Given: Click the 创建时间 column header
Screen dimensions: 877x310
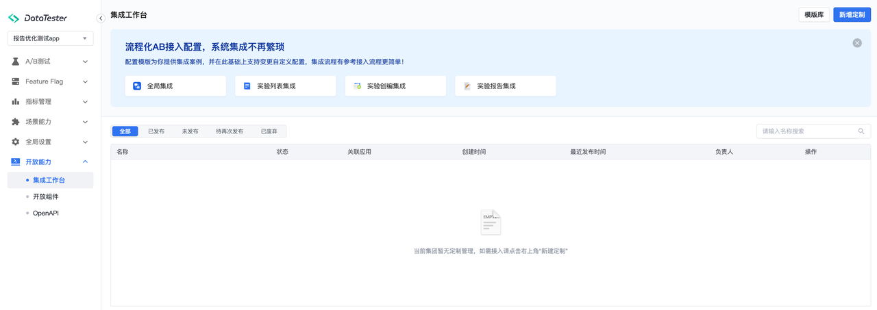Looking at the screenshot, I should click(x=473, y=152).
